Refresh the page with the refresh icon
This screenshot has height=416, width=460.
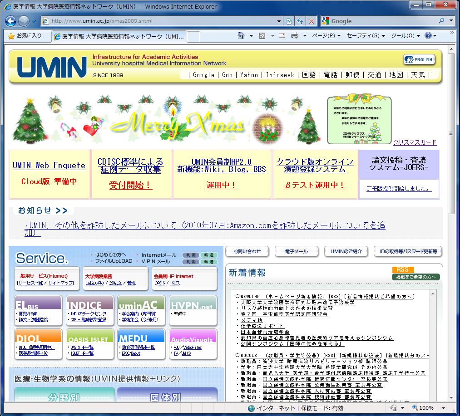click(300, 21)
